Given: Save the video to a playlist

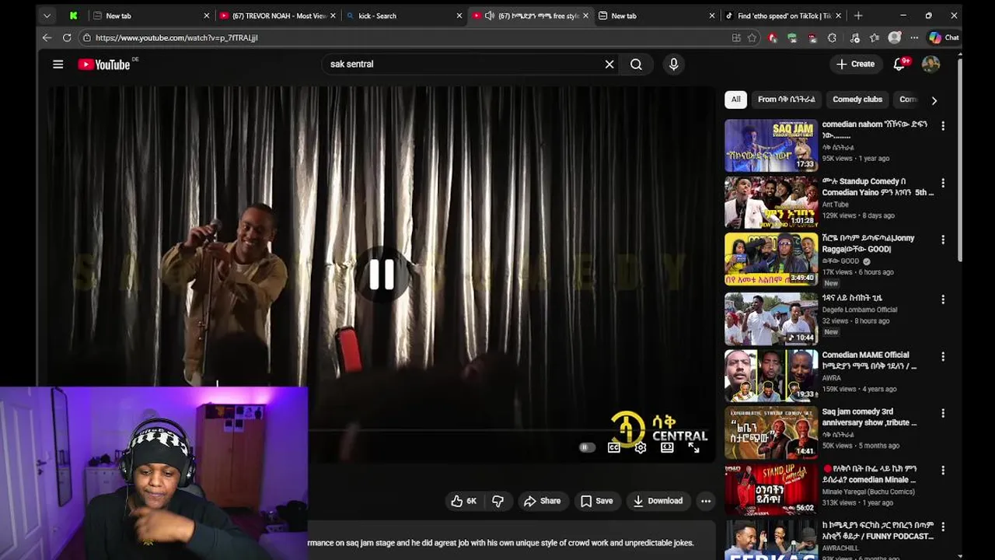Looking at the screenshot, I should click(597, 501).
